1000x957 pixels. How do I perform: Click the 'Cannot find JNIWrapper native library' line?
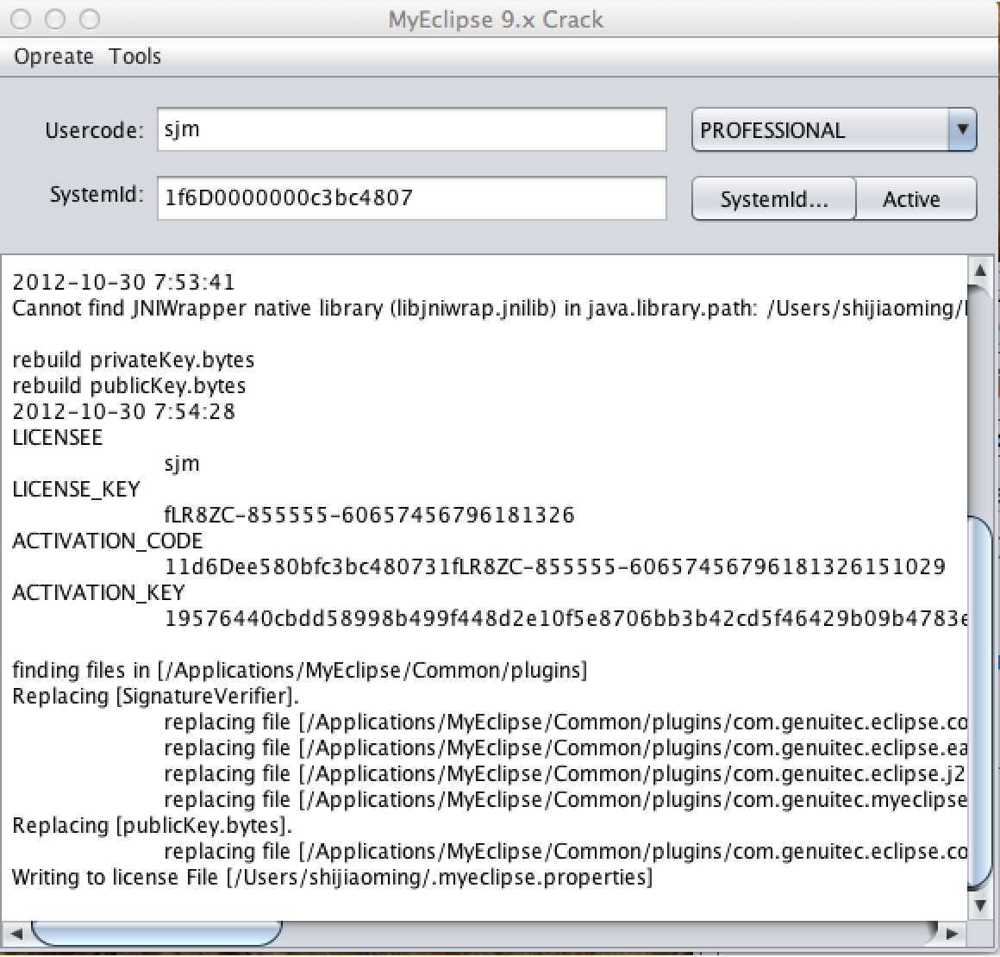489,308
